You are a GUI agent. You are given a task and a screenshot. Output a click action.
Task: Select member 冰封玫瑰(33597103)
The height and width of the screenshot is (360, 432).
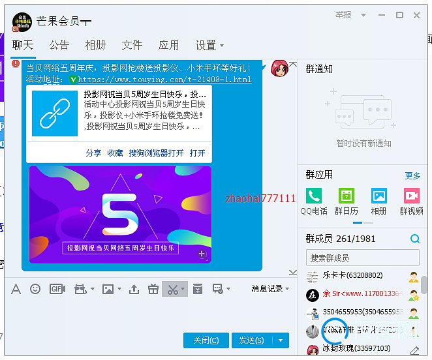coord(363,349)
